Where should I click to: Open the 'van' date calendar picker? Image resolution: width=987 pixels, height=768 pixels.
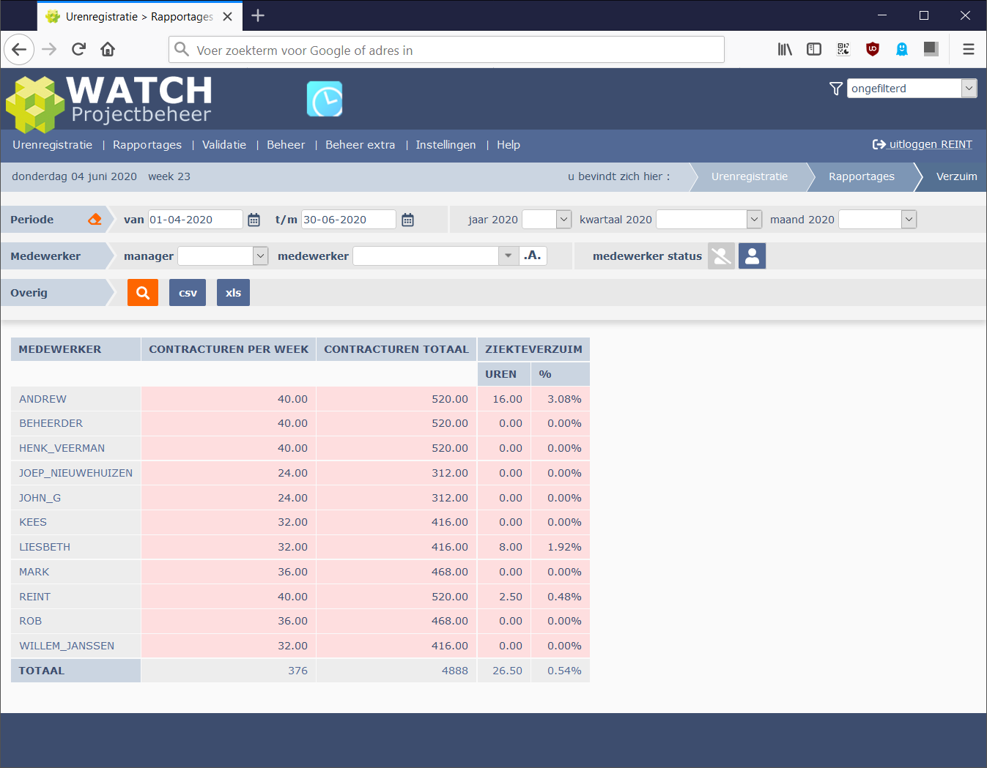[x=254, y=220]
